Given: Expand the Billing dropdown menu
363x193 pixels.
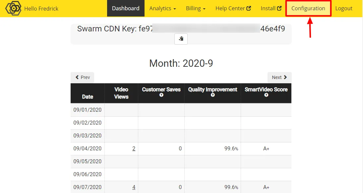Looking at the screenshot, I should pos(196,8).
